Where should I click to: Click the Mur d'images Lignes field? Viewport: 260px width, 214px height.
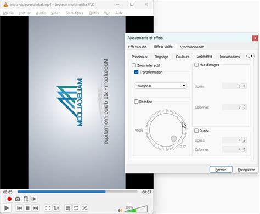click(x=234, y=86)
